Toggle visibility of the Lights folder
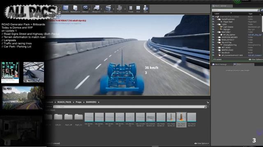The image size is (263, 147). 213,24
